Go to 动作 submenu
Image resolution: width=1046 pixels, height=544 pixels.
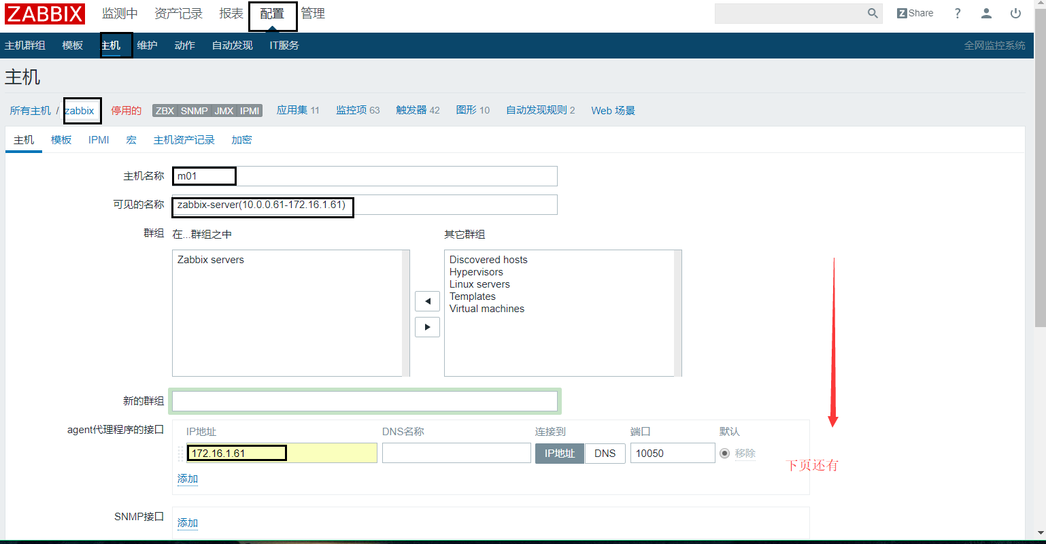[184, 46]
